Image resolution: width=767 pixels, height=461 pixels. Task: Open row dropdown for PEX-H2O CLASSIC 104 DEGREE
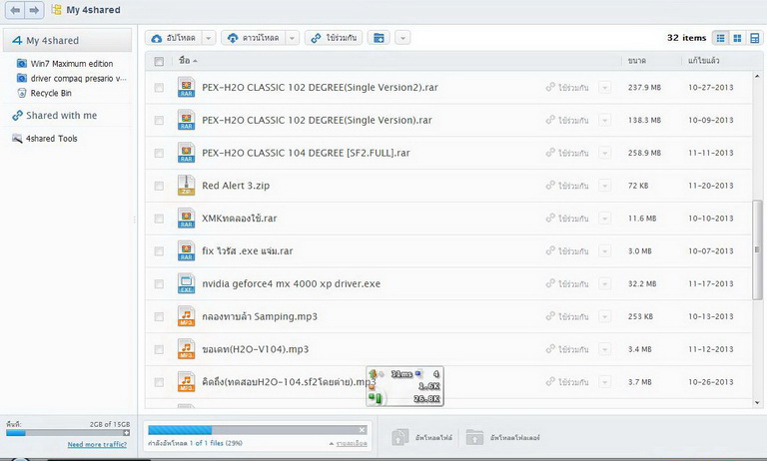tap(605, 153)
